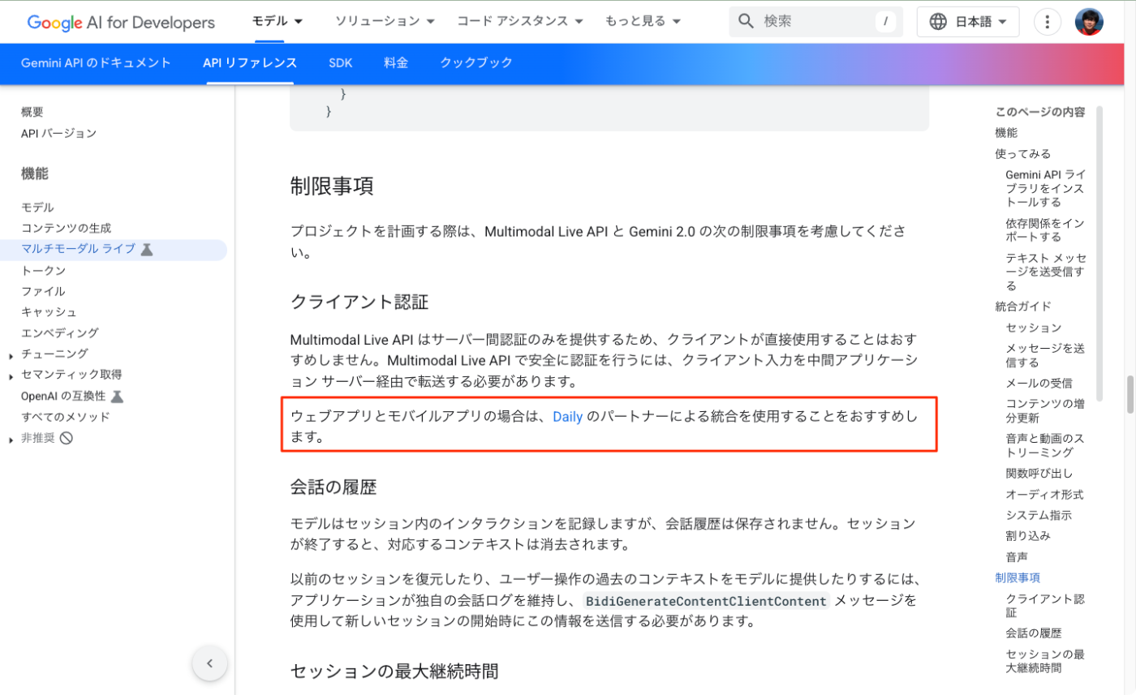The width and height of the screenshot is (1136, 695).
Task: Expand the 非推奨 section arrow
Action: (x=11, y=440)
